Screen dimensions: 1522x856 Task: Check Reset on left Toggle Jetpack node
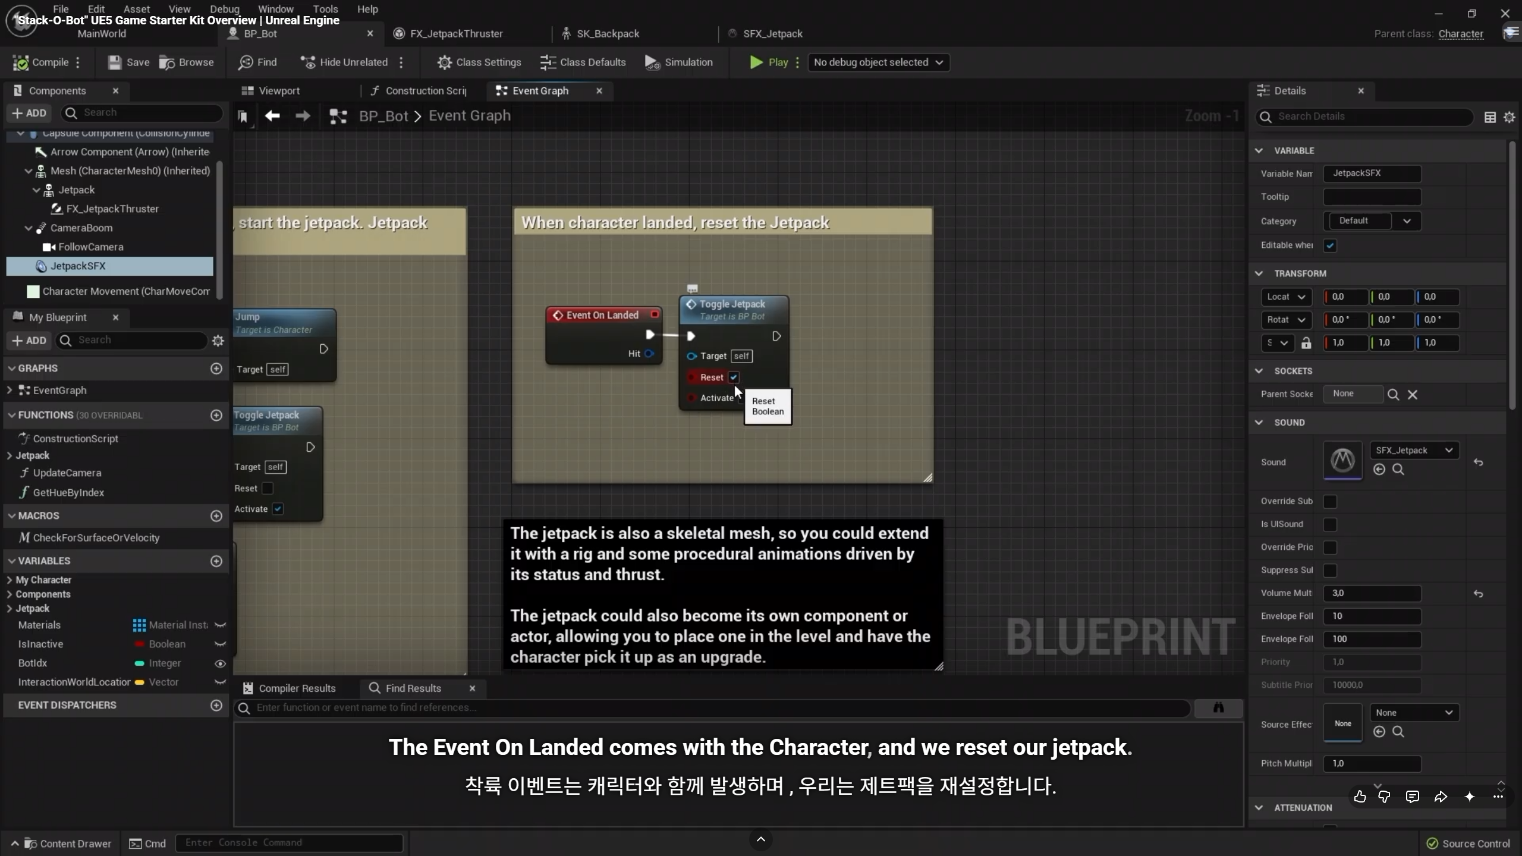point(268,488)
